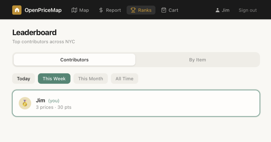Select the Today time filter
Viewport: 271px width, 142px height.
24,79
